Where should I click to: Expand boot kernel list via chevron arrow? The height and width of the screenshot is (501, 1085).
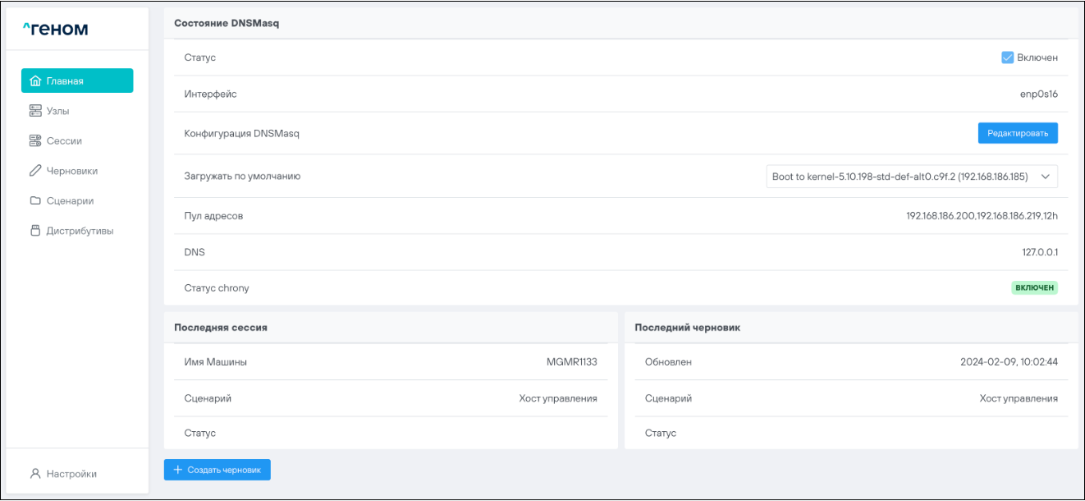tap(1045, 177)
